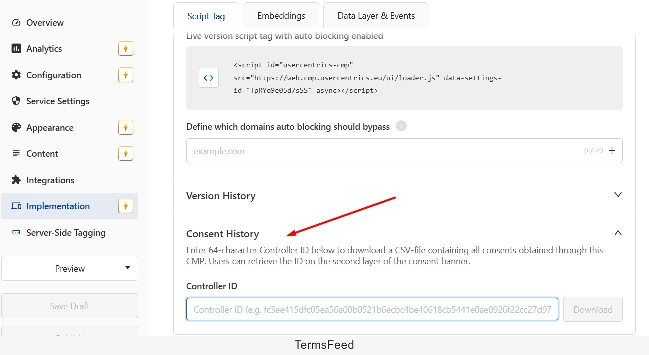Click the lightning badge next to Appearance
649x355 pixels.
click(x=126, y=128)
